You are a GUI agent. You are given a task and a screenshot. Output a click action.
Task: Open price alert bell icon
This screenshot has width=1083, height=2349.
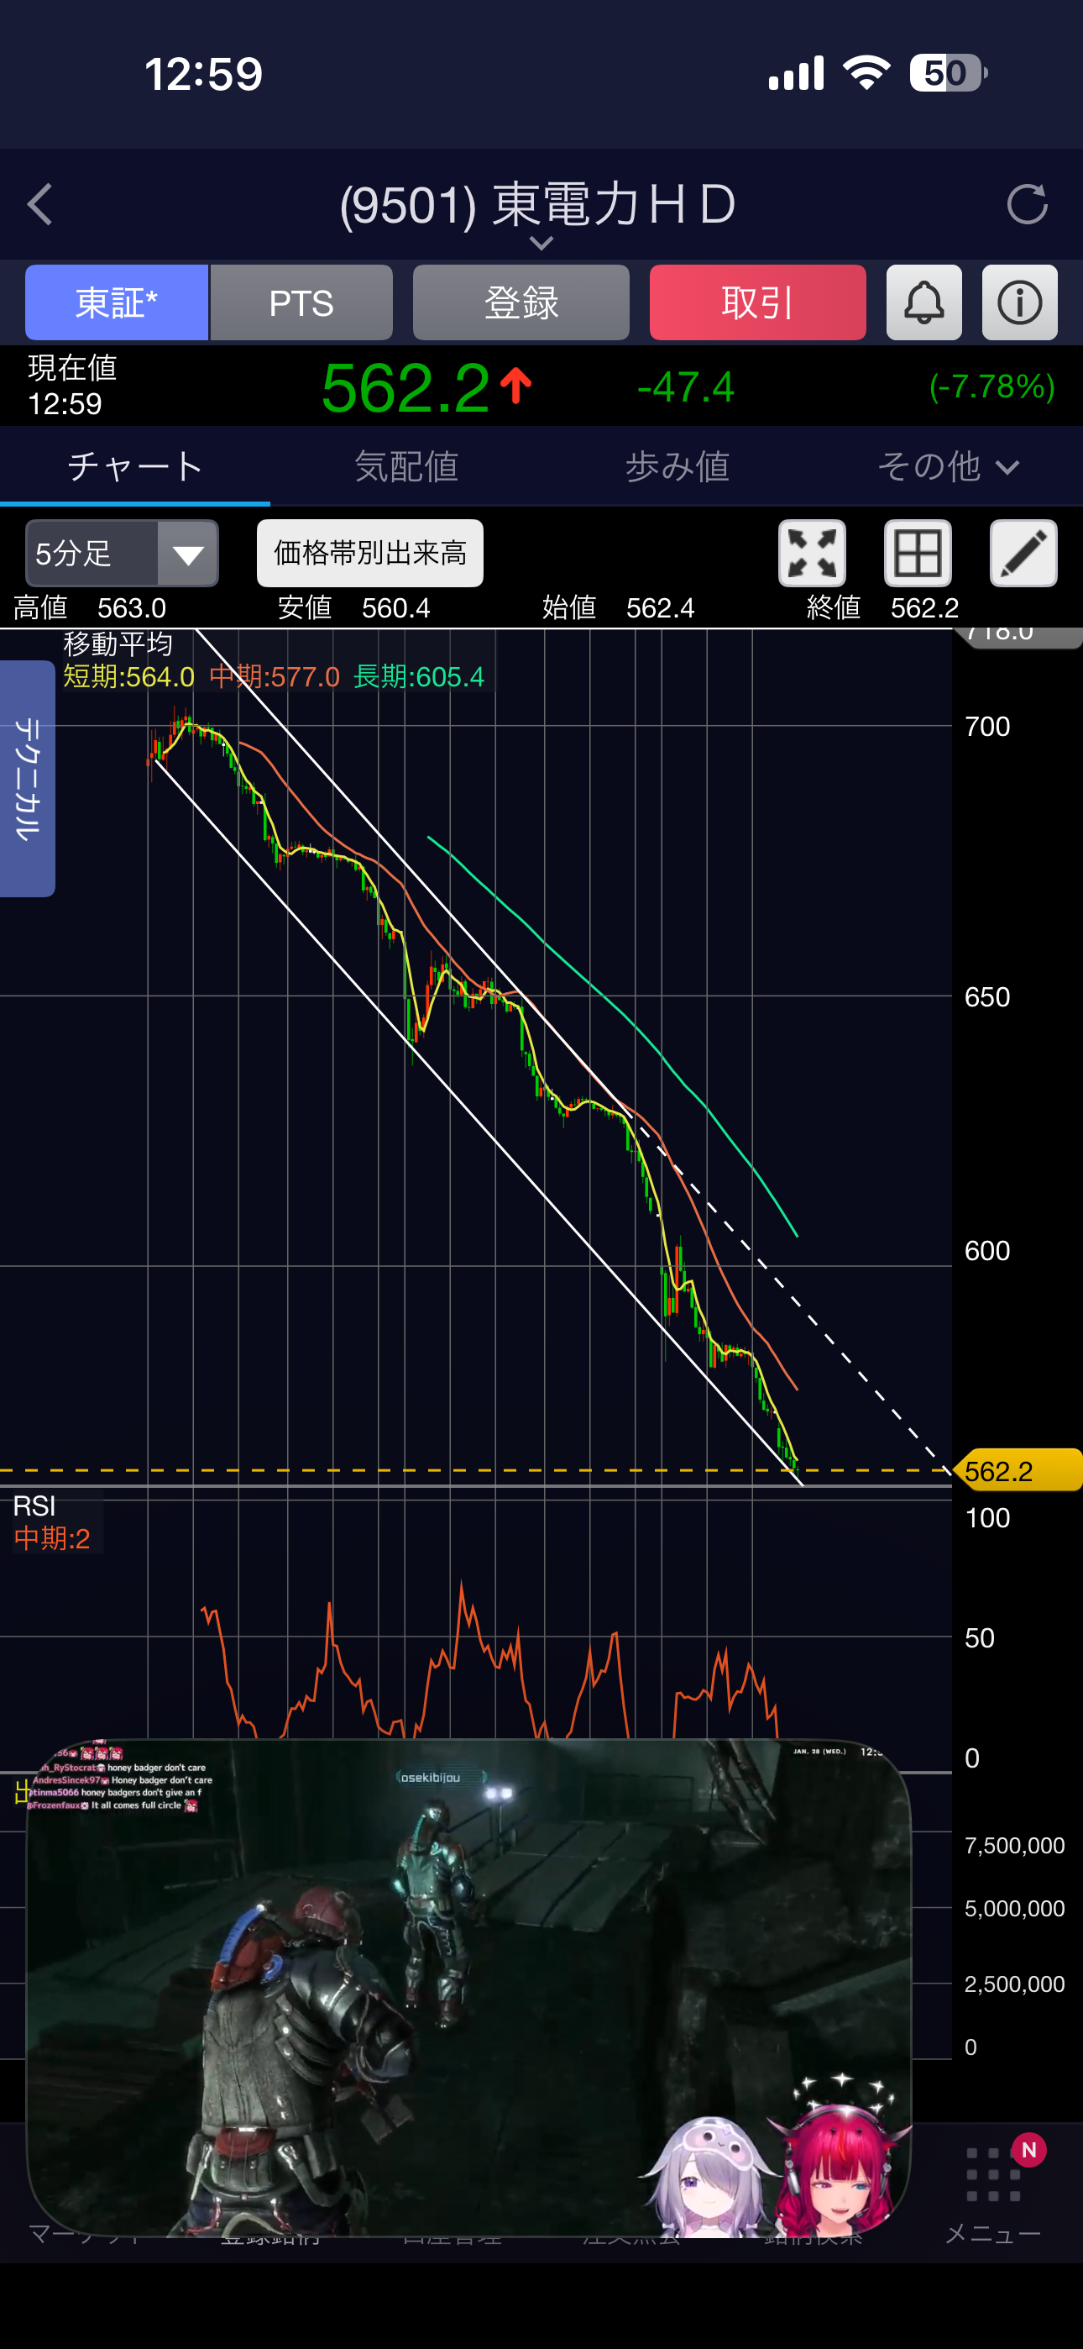pos(923,302)
